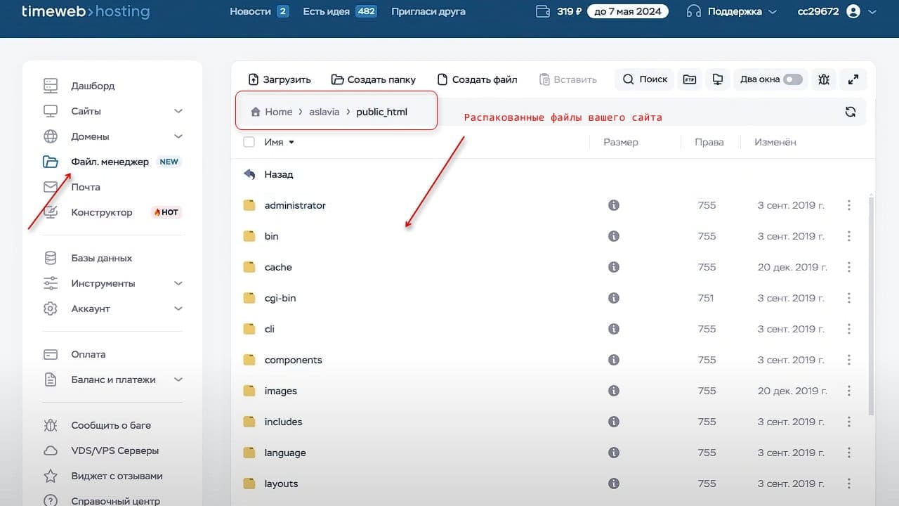Screen dimensions: 899x506
Task: Open Дашборд in sidebar
Action: click(93, 86)
